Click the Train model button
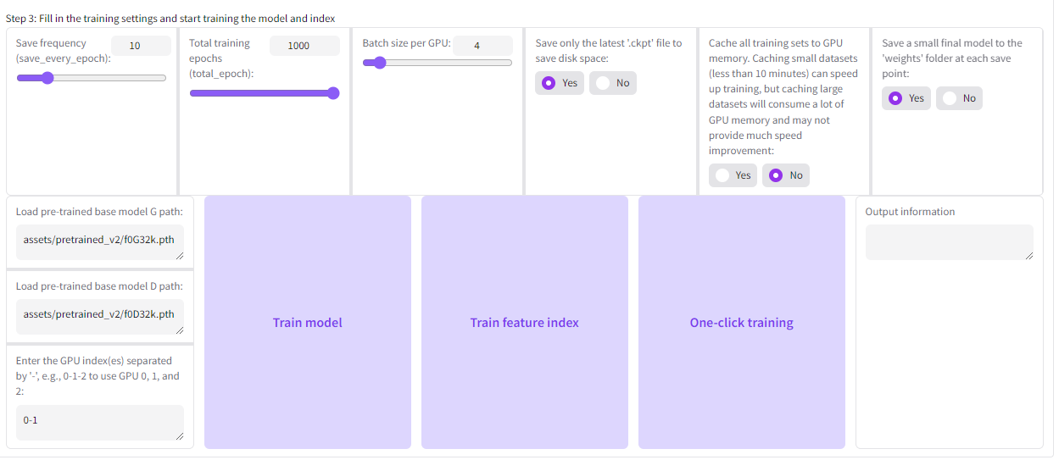The width and height of the screenshot is (1059, 460). [x=308, y=322]
